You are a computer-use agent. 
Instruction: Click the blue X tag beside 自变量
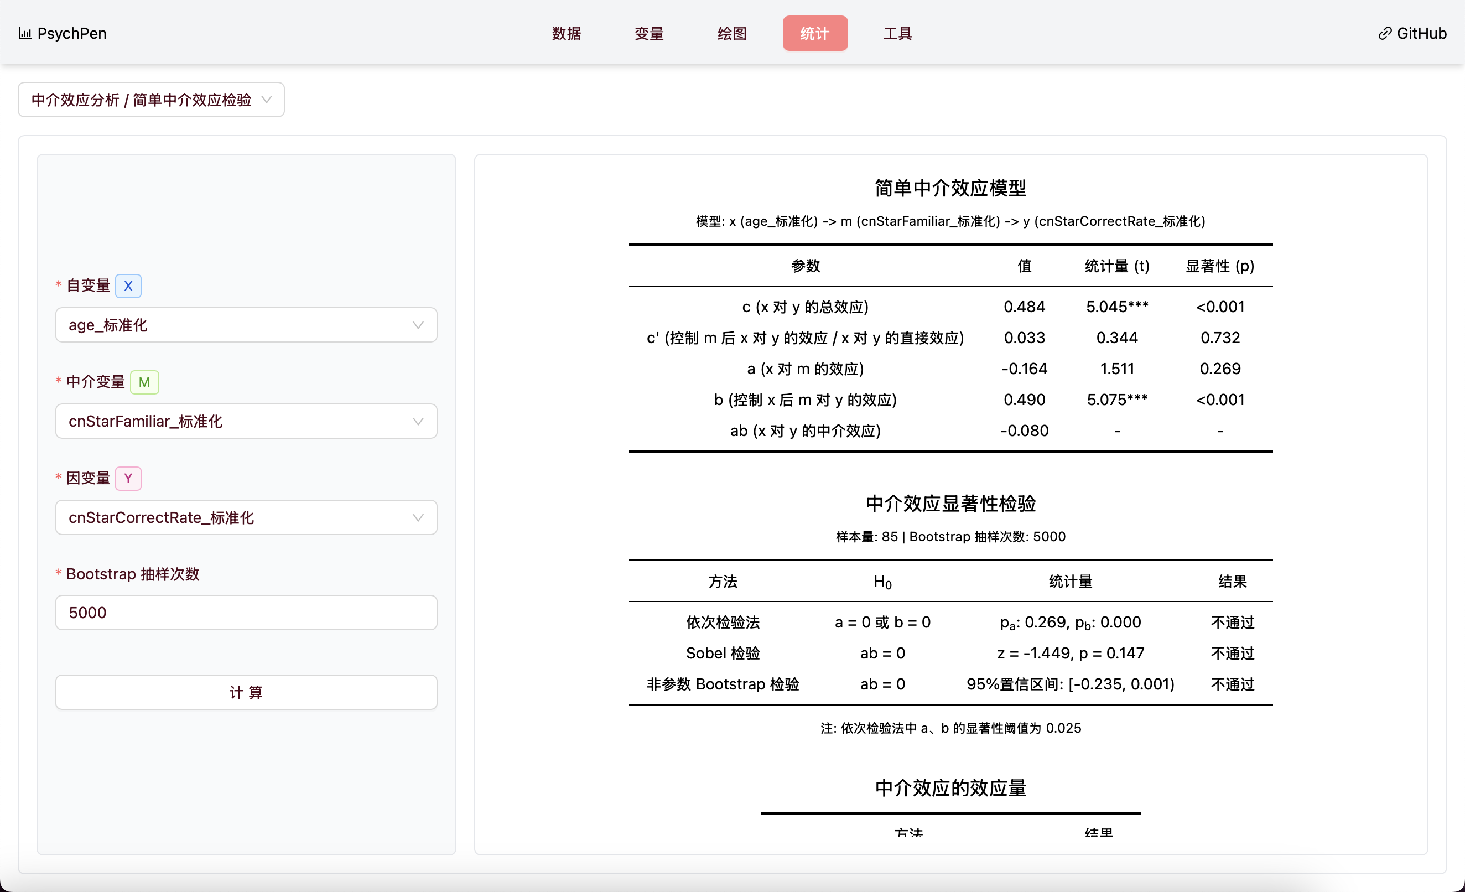128,286
